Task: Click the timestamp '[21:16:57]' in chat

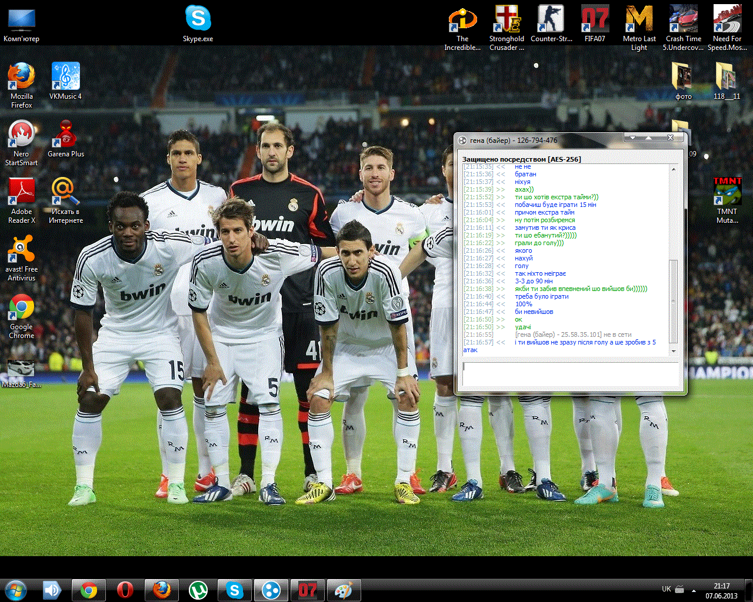Action: tap(478, 343)
